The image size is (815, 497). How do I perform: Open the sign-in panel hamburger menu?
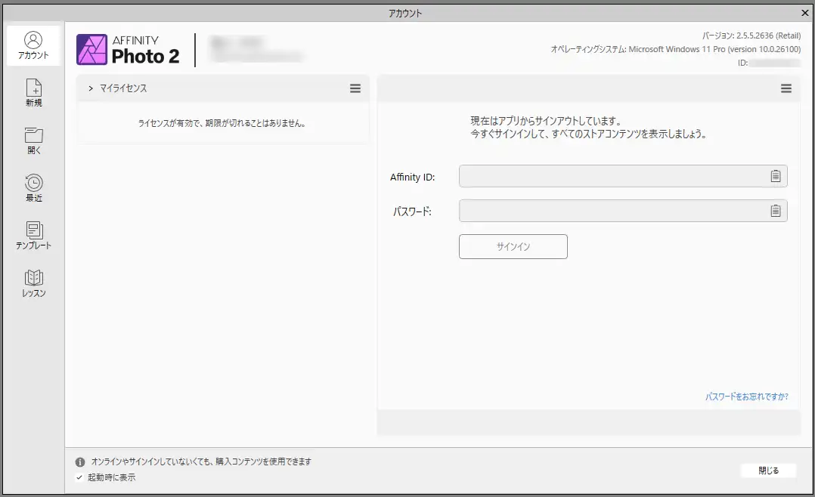click(x=786, y=88)
